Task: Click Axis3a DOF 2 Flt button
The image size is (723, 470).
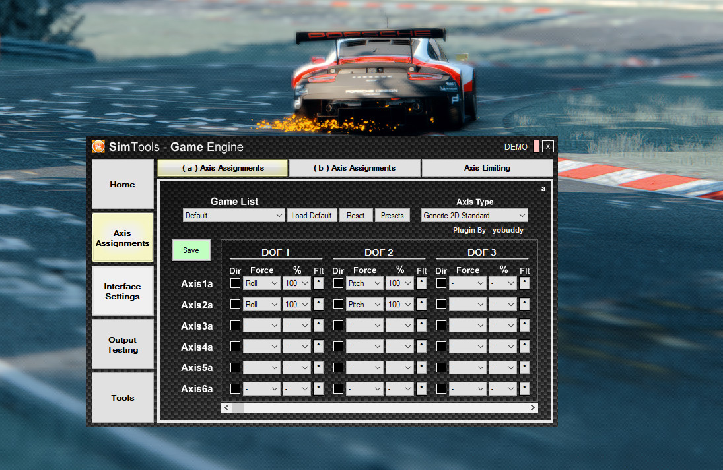Action: pyautogui.click(x=421, y=326)
